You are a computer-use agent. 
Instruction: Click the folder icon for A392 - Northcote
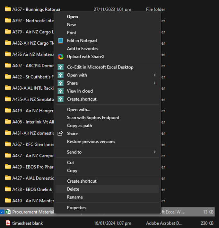[8, 20]
